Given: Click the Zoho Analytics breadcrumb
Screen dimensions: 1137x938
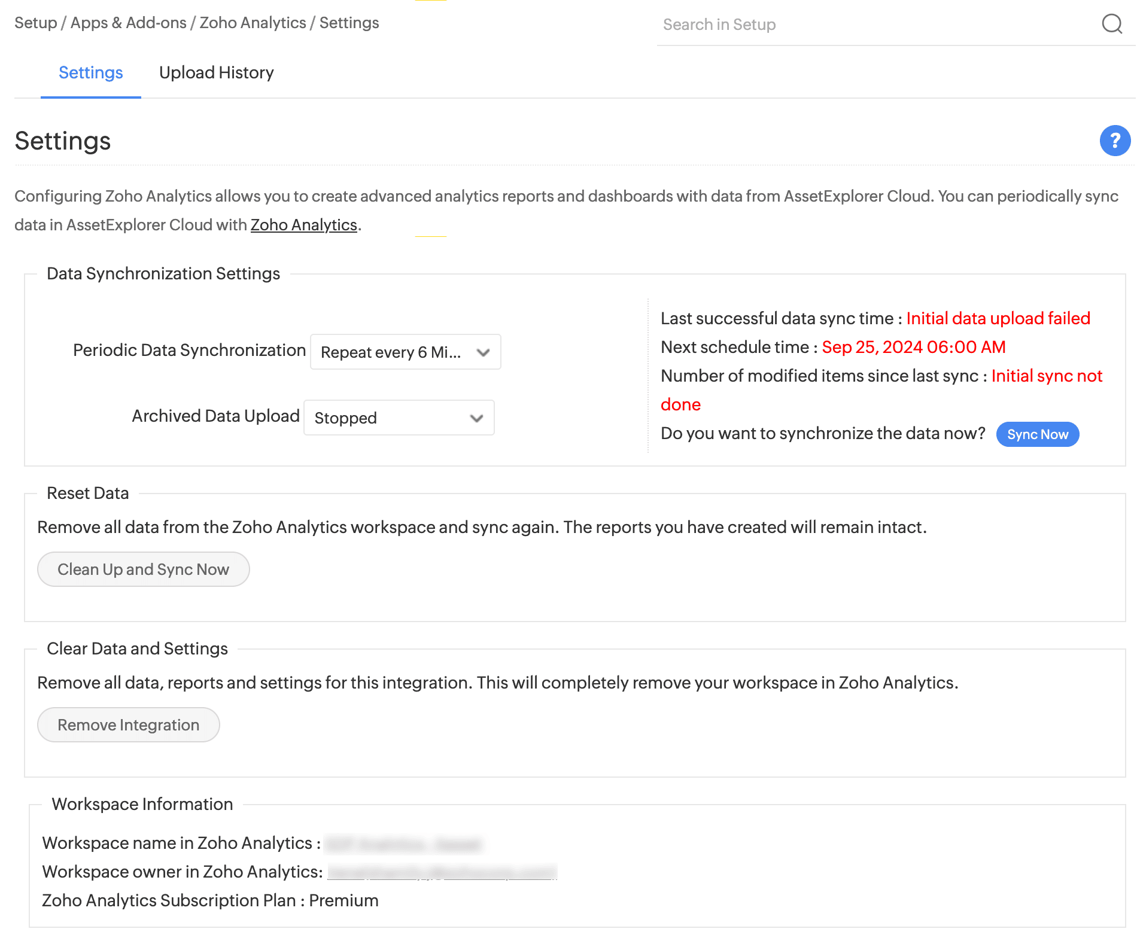Looking at the screenshot, I should [x=253, y=23].
